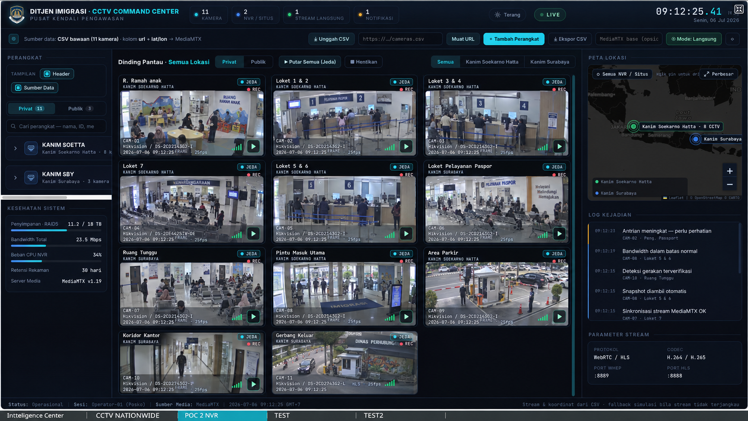Click the Unggah CSV button
The height and width of the screenshot is (421, 748).
(x=331, y=39)
